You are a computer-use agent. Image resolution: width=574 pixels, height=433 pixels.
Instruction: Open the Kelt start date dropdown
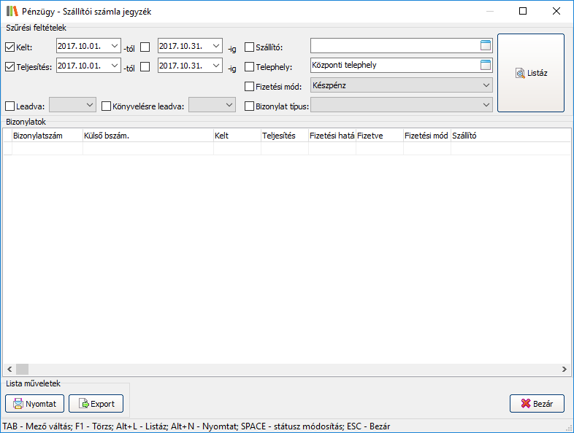point(114,46)
